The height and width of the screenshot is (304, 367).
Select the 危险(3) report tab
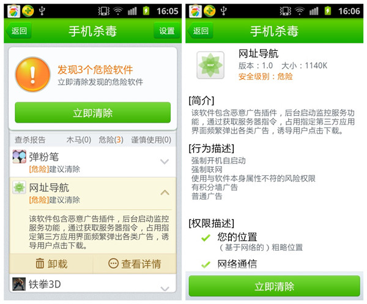(x=111, y=140)
